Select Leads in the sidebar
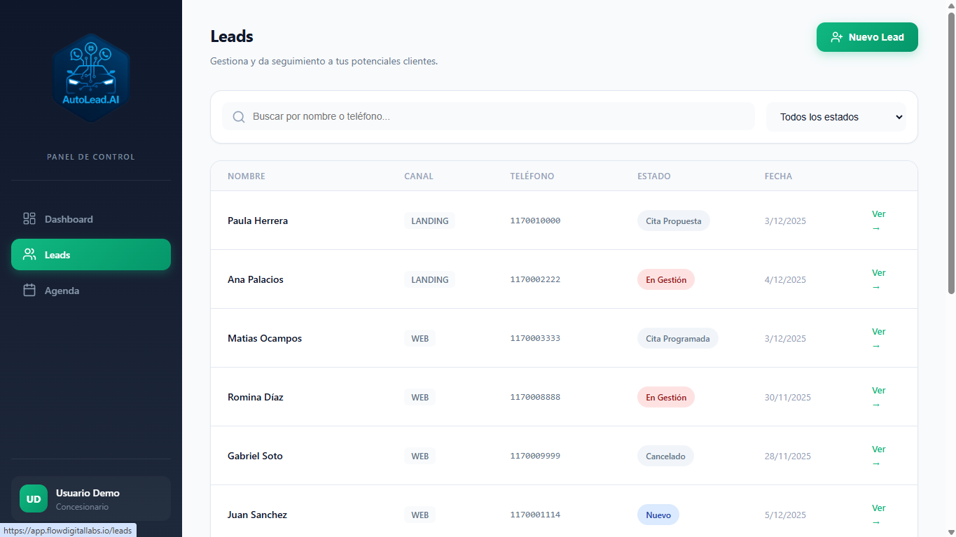This screenshot has height=537, width=956. pos(91,255)
